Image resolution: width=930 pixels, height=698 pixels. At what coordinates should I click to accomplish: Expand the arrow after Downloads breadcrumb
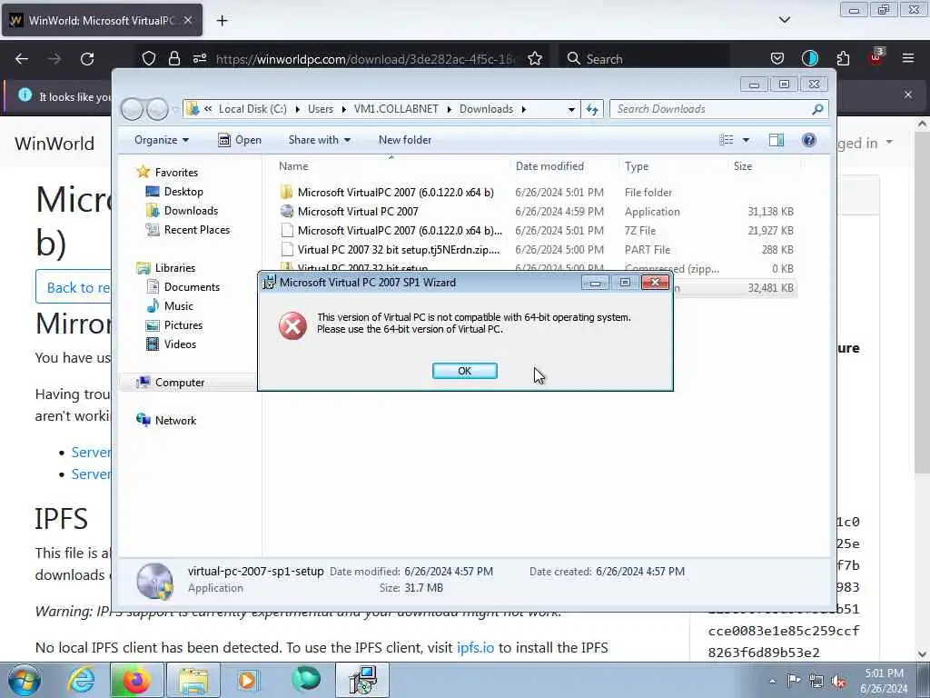tap(524, 109)
